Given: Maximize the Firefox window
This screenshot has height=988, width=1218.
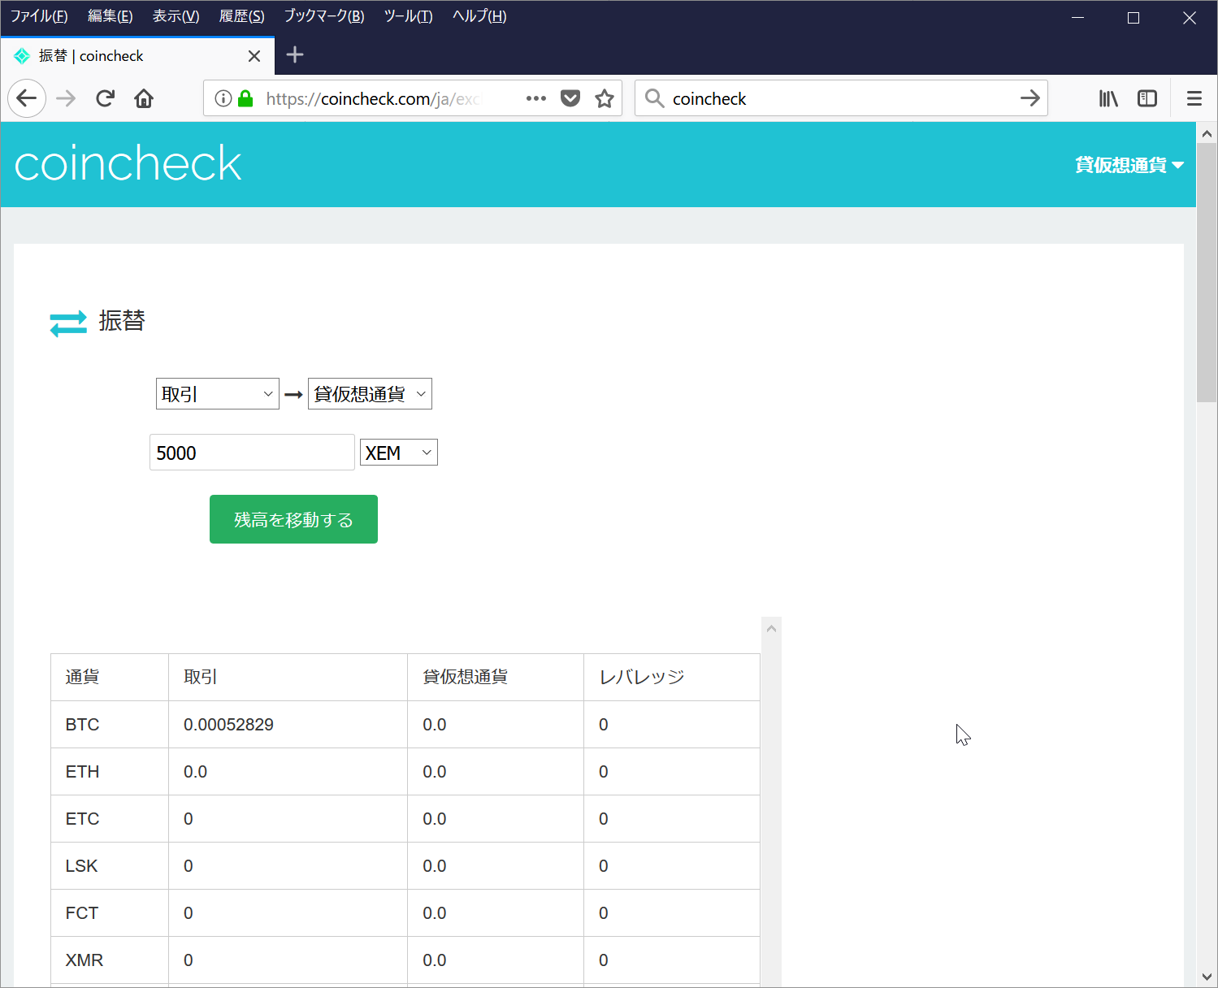Looking at the screenshot, I should (1133, 18).
